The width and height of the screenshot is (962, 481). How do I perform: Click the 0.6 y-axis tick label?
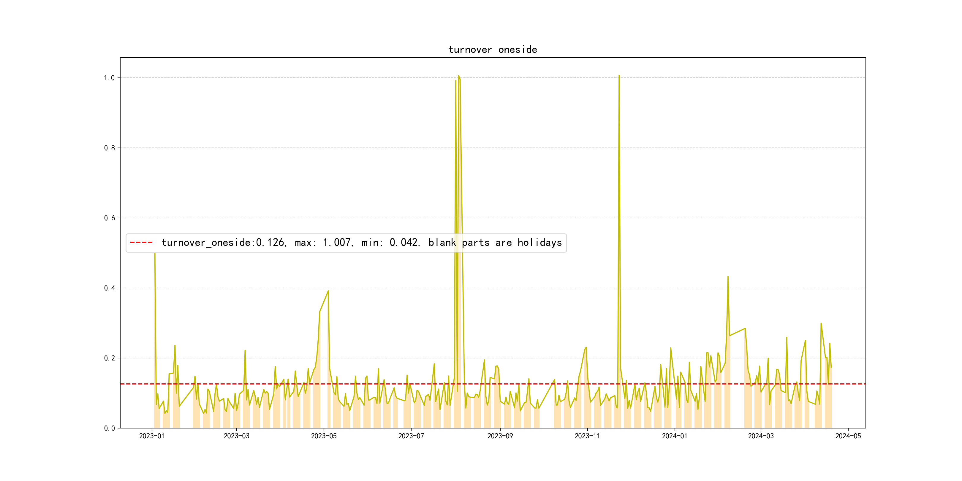coord(109,218)
